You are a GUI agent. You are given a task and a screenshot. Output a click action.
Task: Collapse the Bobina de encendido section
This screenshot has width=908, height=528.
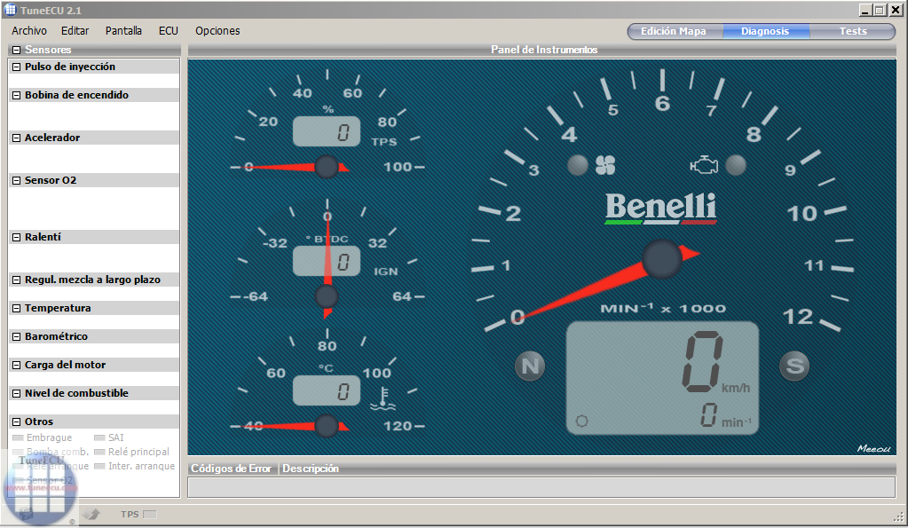(x=17, y=95)
